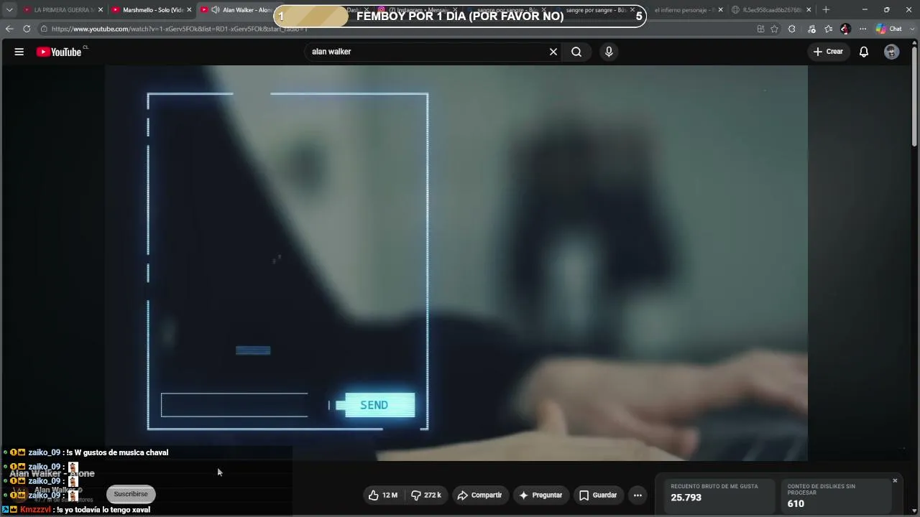Open YouTube account avatar menu
Viewport: 920px width, 517px height.
(891, 52)
